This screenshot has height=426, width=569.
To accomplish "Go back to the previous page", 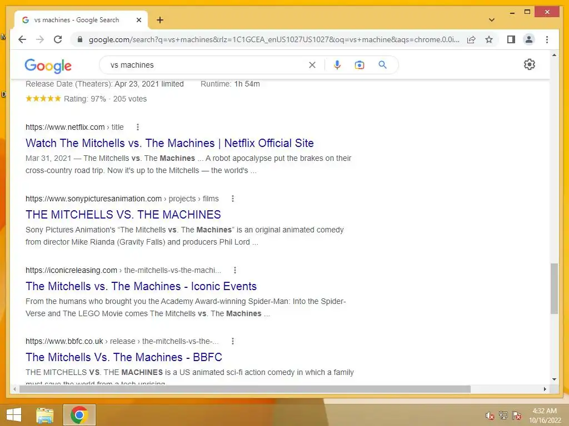I will click(x=22, y=39).
